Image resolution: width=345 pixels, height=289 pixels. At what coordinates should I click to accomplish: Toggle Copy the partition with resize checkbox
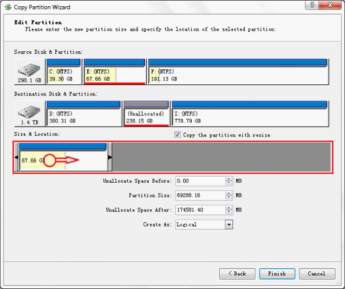pyautogui.click(x=177, y=135)
